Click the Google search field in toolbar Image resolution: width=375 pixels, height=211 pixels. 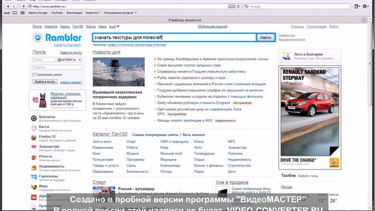tap(297, 6)
